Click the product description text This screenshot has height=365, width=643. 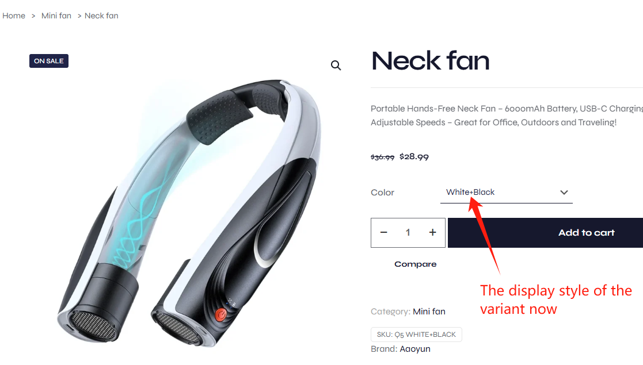(x=507, y=116)
